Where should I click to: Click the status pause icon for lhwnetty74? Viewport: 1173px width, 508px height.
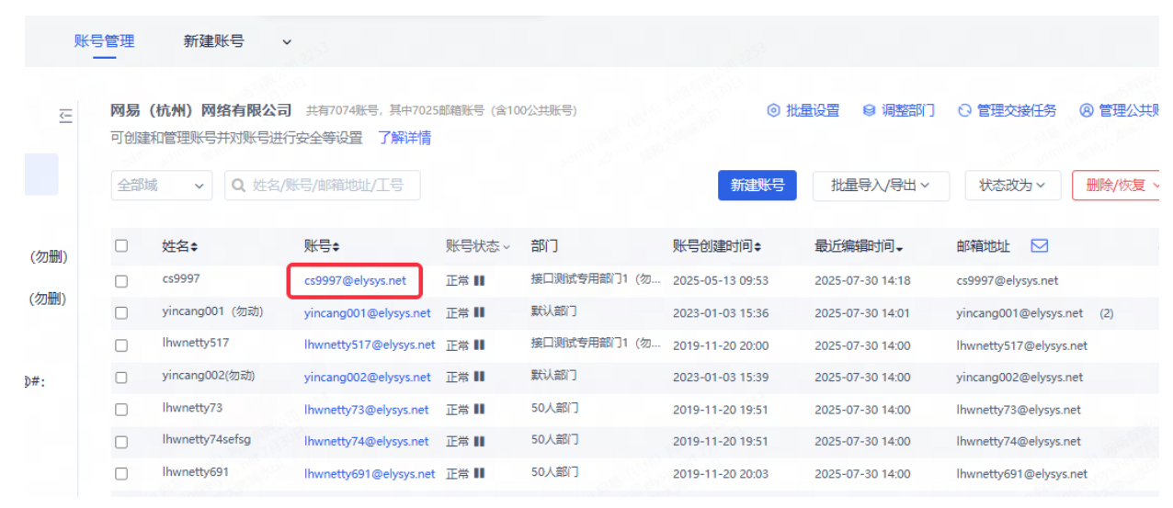tap(480, 442)
